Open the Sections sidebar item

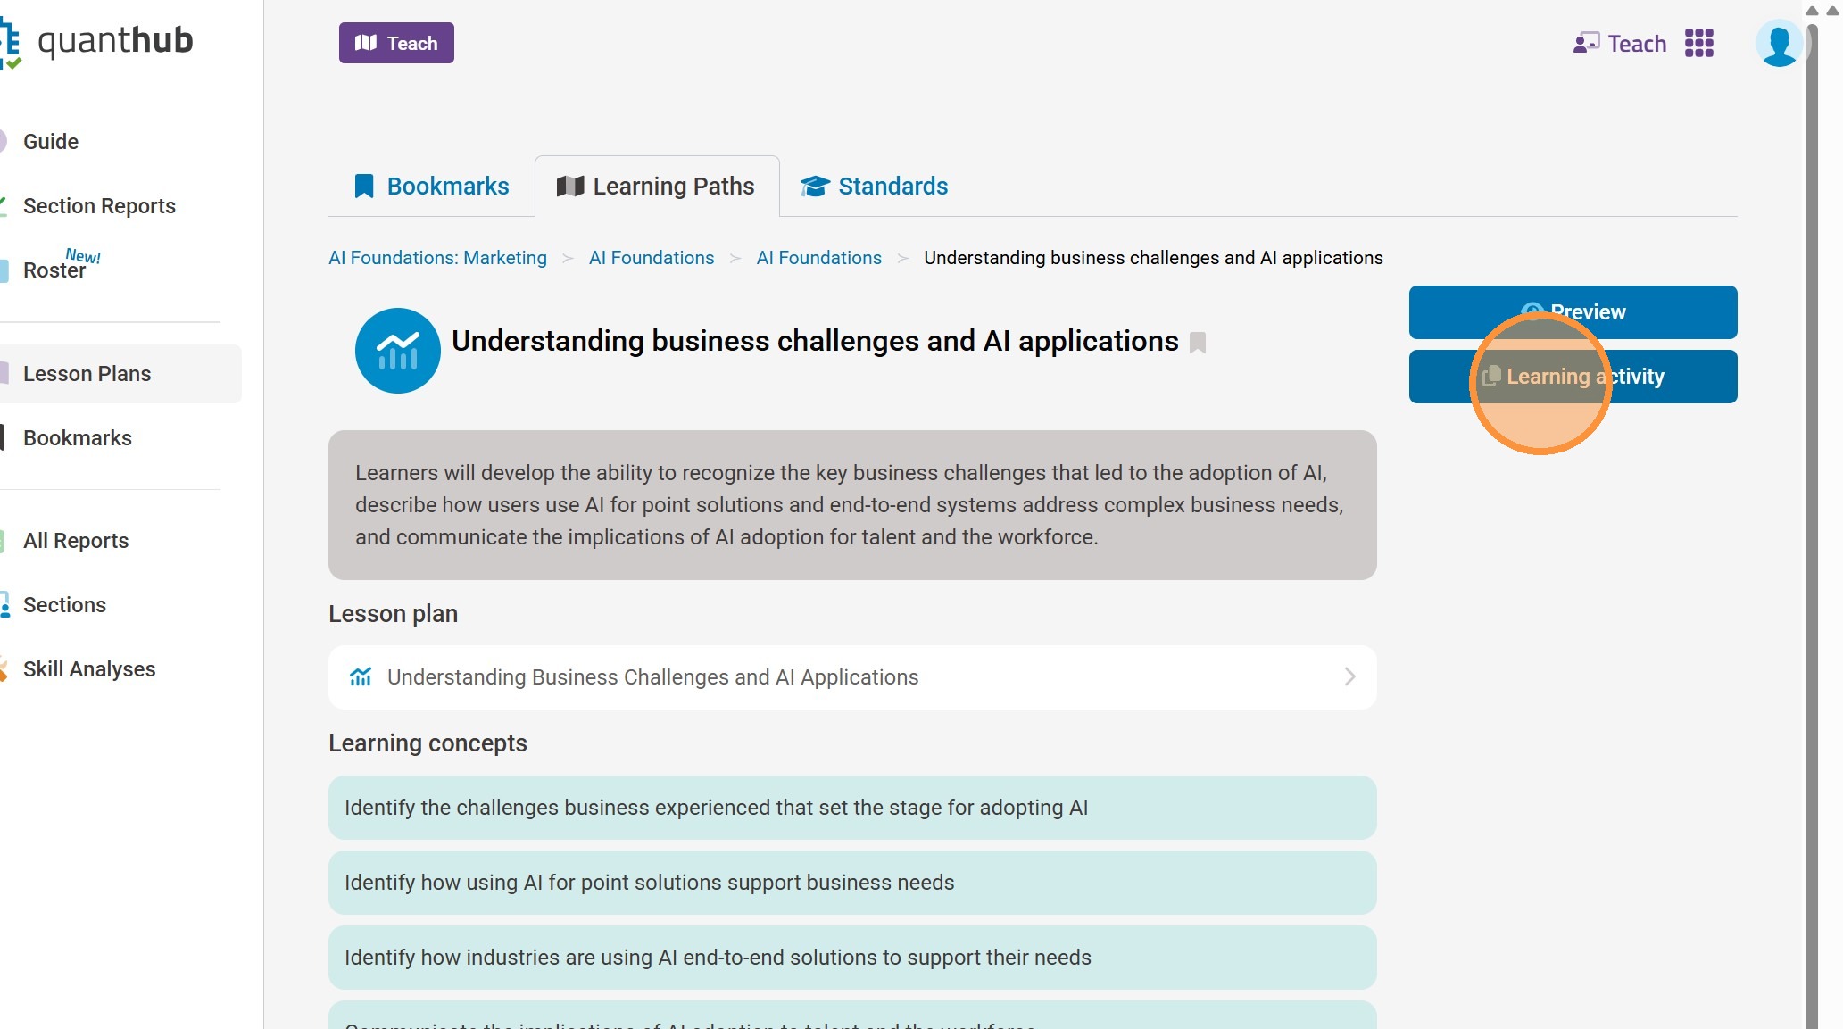click(64, 605)
